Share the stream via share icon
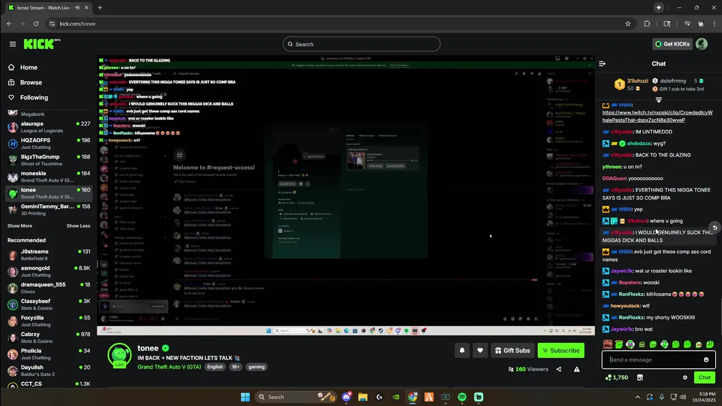Viewport: 722px width, 406px height. pos(559,369)
